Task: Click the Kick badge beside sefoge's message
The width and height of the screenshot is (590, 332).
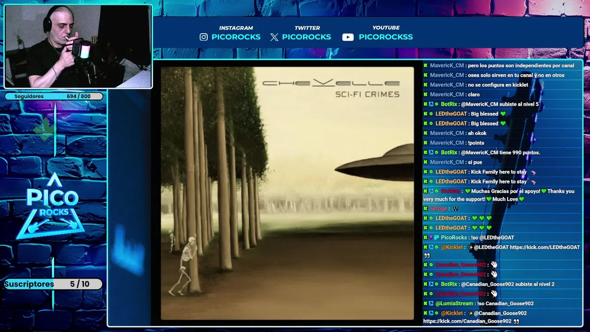Action: 426,208
